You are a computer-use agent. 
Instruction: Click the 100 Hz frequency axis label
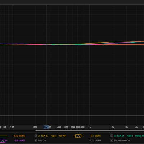12,127
